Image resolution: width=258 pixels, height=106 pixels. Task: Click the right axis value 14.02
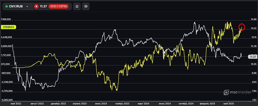pyautogui.click(x=254, y=28)
